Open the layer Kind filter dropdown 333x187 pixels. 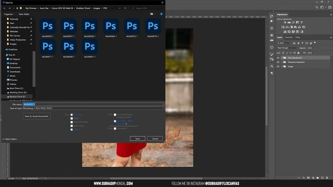point(284,43)
